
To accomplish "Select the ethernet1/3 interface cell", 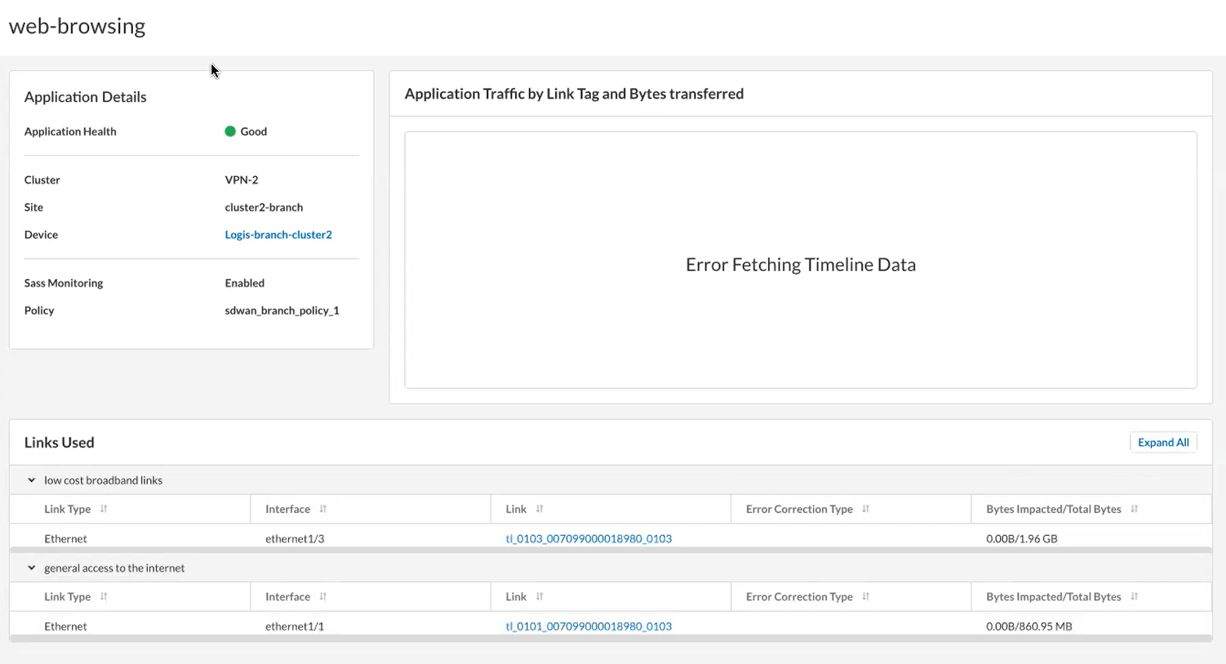I will (x=295, y=539).
